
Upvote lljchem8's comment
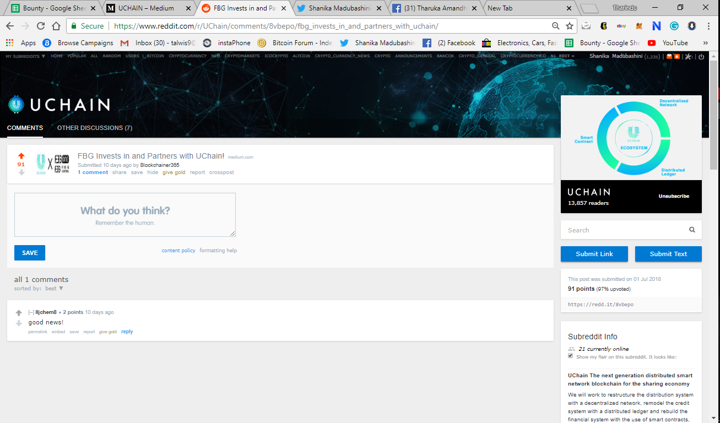[x=19, y=313]
